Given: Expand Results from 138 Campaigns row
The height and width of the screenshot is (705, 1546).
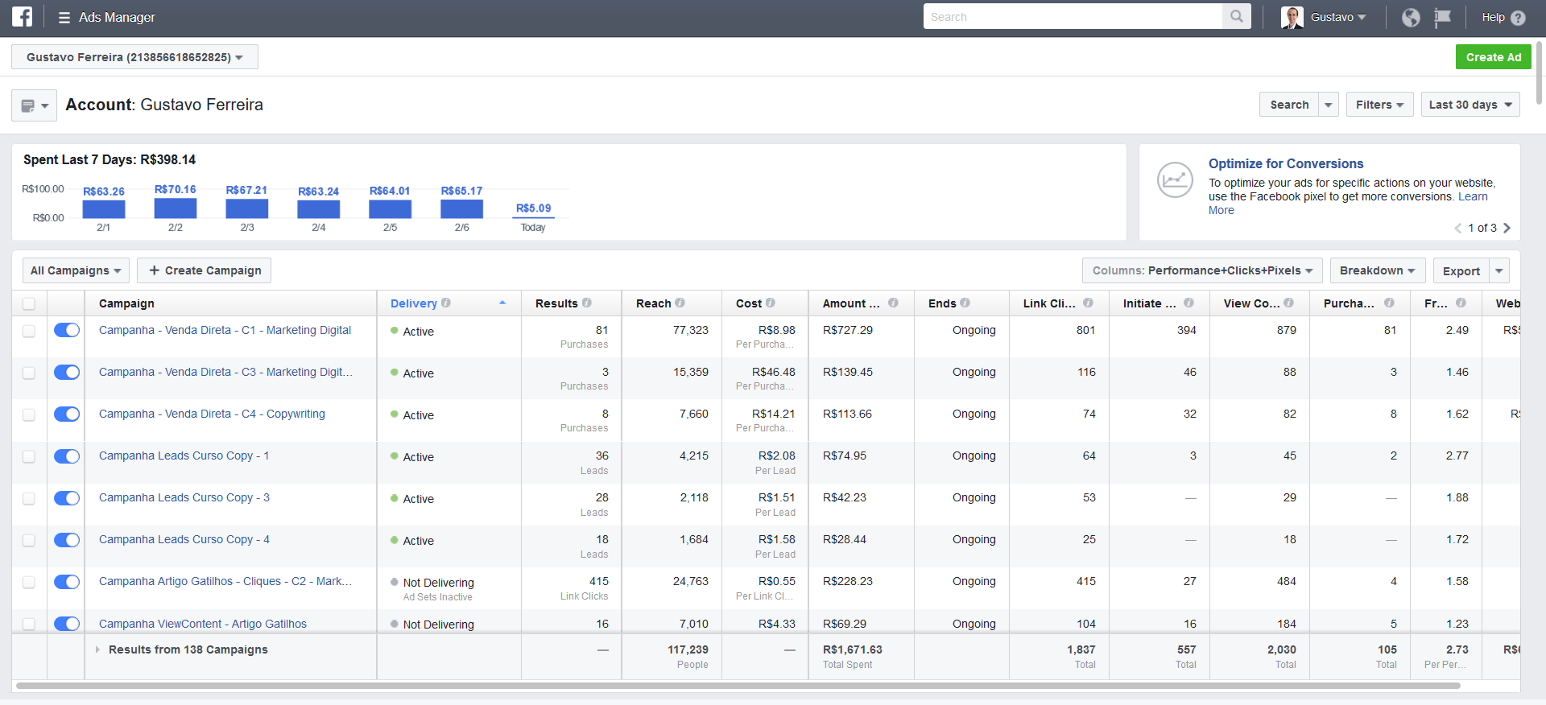Looking at the screenshot, I should pos(97,649).
